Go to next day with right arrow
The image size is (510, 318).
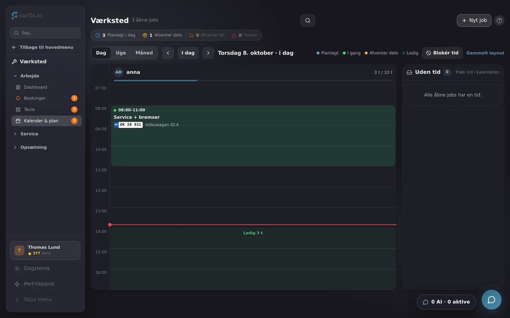[208, 53]
